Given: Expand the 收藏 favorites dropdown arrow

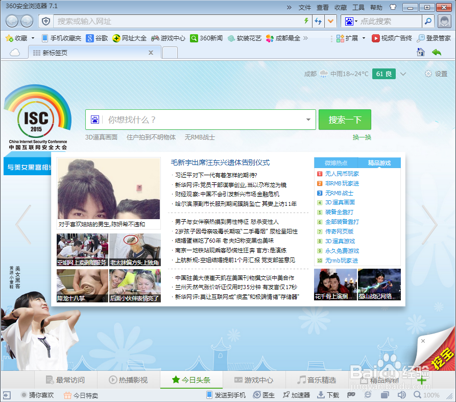Looking at the screenshot, I should coord(33,38).
